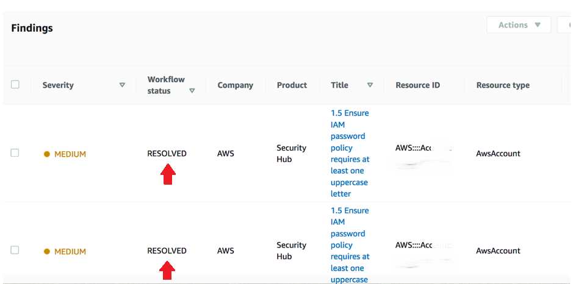Click RESOLVED status in first row
The image size is (573, 284).
tap(167, 154)
